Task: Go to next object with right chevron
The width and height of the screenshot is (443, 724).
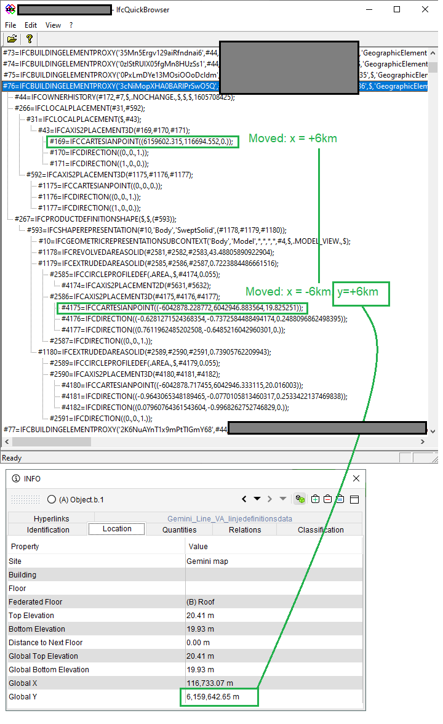Action: coord(269,499)
